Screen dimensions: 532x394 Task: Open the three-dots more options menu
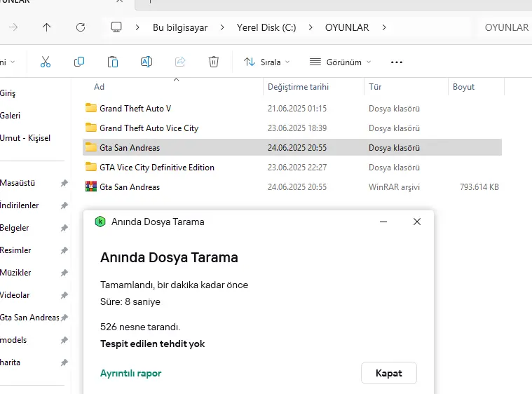[396, 62]
